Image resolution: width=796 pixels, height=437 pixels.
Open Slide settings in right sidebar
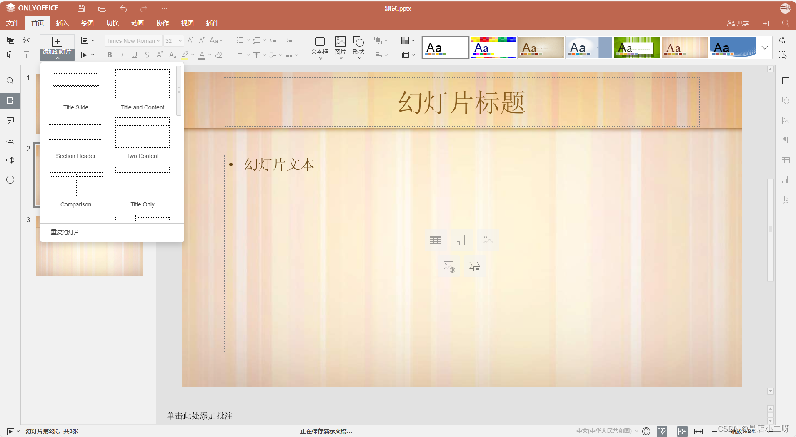pos(786,81)
